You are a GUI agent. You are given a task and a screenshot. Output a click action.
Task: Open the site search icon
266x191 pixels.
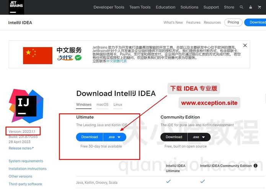coord(242,7)
